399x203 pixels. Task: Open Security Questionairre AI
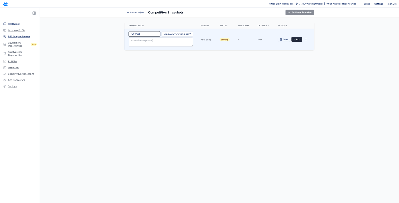pyautogui.click(x=21, y=74)
